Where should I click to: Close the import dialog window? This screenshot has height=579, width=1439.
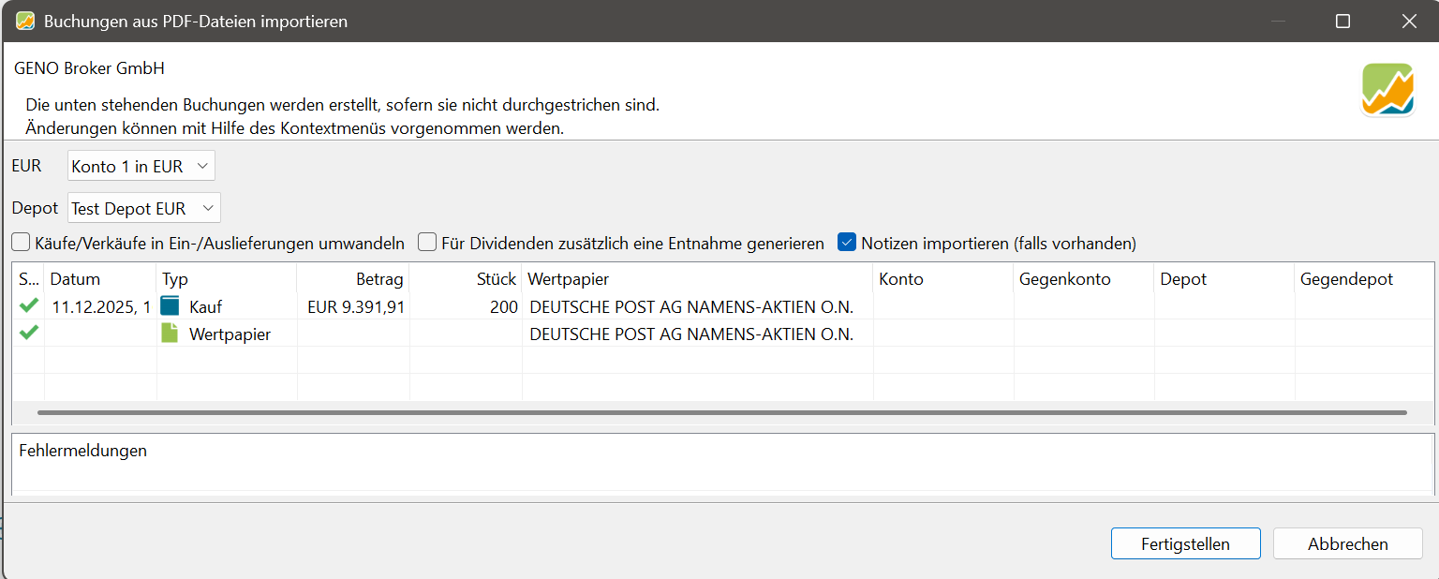pyautogui.click(x=1408, y=21)
